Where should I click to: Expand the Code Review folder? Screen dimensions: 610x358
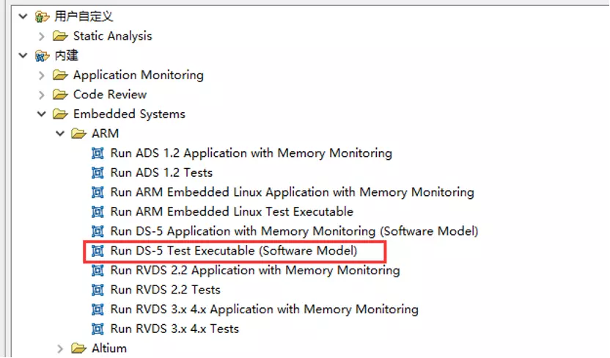coord(42,95)
